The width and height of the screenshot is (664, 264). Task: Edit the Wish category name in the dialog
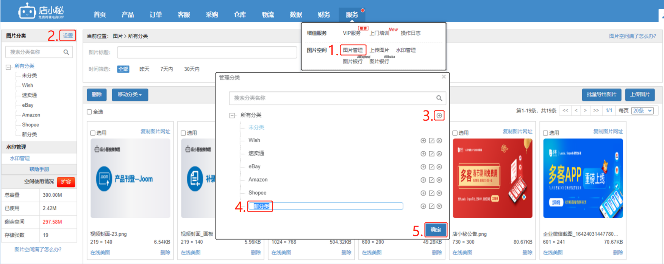[x=431, y=141]
